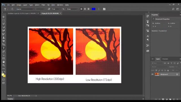
Task: Reset default foreground and background colors
Action: click(2, 72)
